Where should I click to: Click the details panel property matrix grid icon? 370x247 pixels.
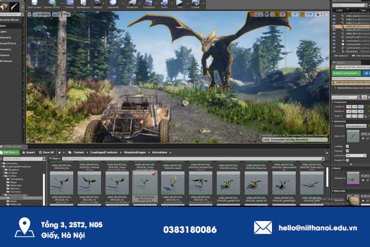pos(364,98)
